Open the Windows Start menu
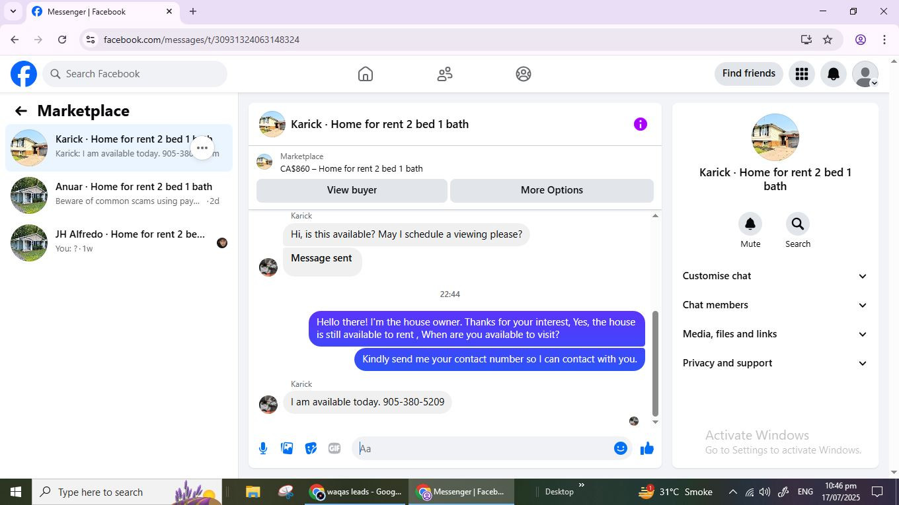Screen dimensions: 899x505 [16, 492]
